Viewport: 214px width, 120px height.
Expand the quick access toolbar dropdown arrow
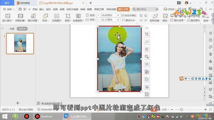[29, 9]
